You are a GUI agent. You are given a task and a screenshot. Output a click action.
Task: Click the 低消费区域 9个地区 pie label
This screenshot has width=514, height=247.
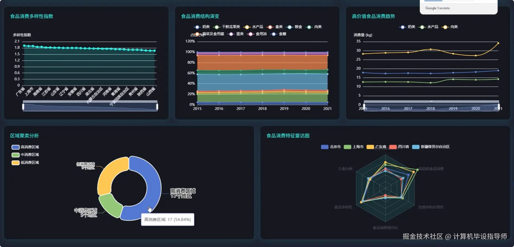click(86, 166)
